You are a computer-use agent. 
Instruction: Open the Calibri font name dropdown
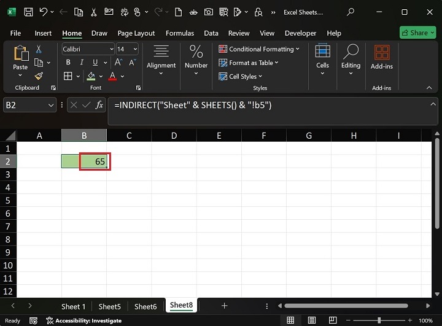pyautogui.click(x=88, y=49)
